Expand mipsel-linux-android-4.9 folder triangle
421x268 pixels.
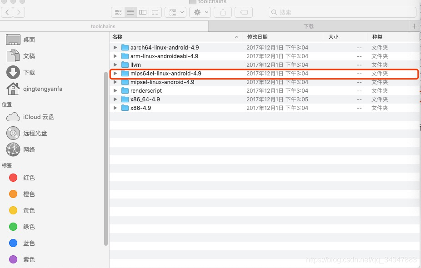115,82
